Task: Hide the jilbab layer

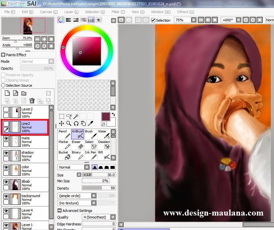Action: point(6,182)
